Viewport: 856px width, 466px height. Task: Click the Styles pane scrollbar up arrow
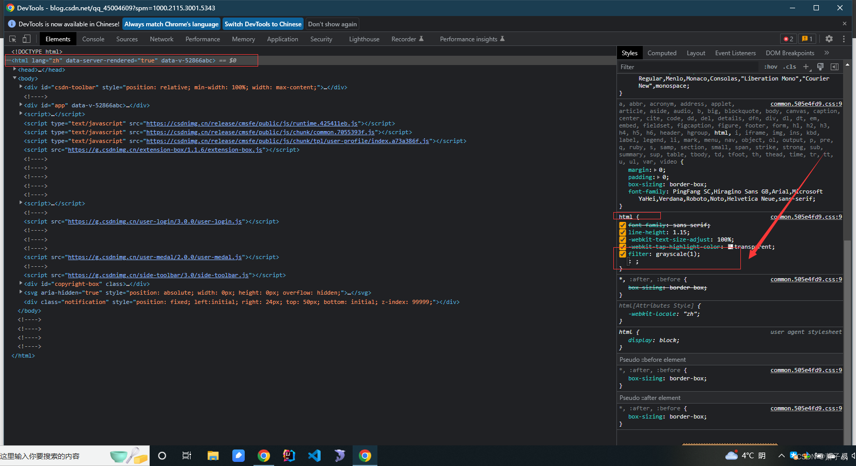(847, 65)
